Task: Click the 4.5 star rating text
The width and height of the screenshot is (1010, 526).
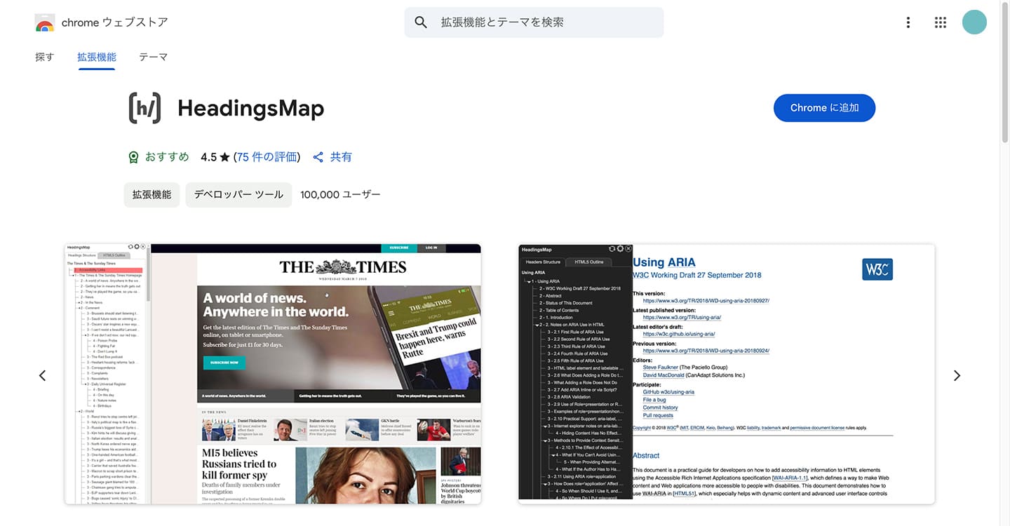Action: (215, 157)
